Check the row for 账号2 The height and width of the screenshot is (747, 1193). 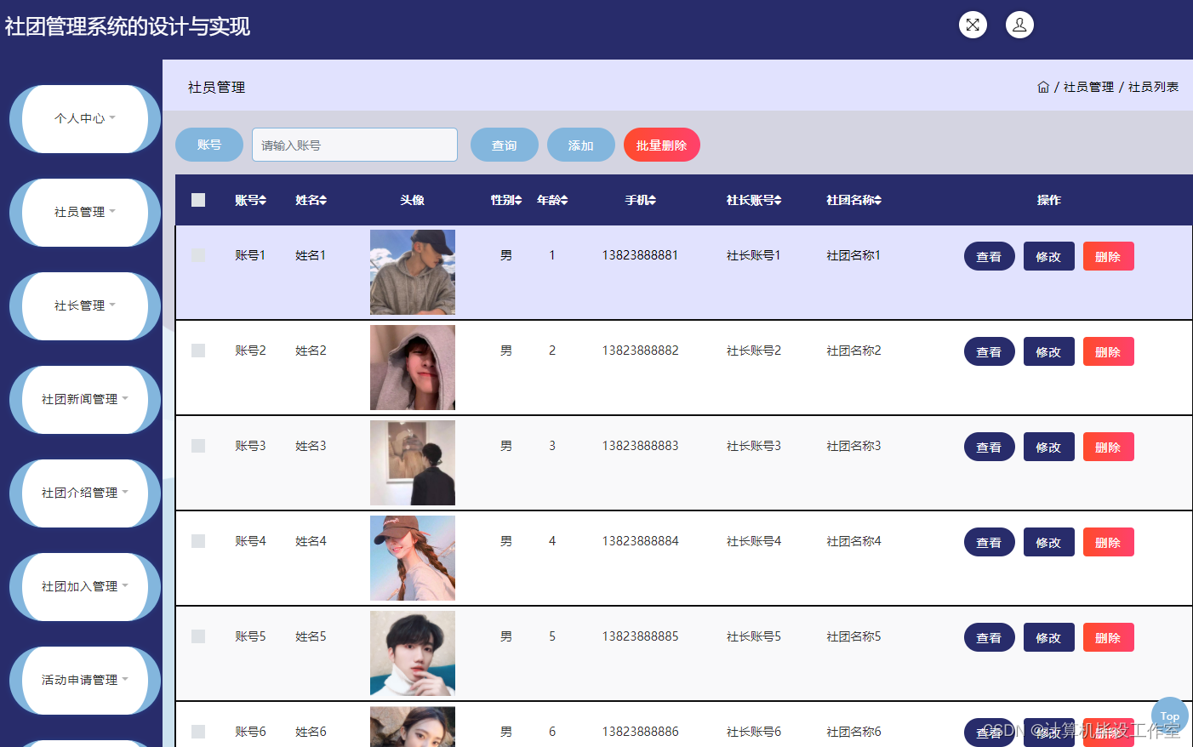tap(198, 351)
